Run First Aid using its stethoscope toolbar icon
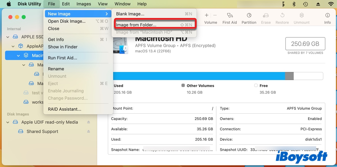Viewport: 337px width, 167px height. [229, 15]
